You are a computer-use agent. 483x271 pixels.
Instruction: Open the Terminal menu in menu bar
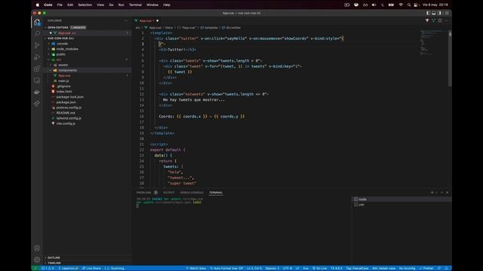pos(135,5)
